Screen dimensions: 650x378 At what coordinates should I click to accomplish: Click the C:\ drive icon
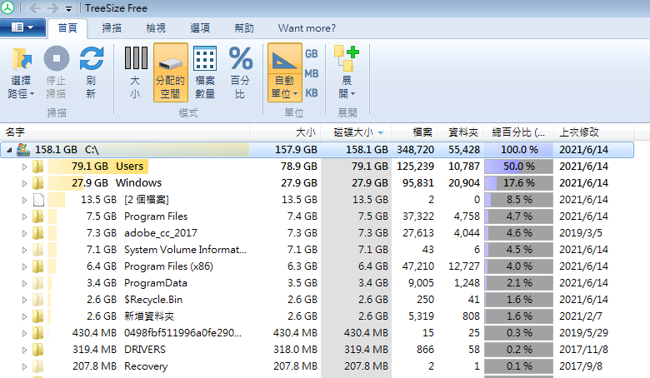click(x=22, y=150)
